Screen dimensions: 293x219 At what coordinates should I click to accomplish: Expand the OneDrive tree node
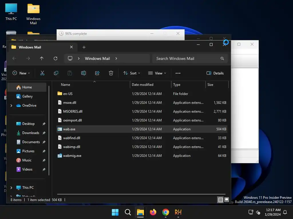coord(11,106)
